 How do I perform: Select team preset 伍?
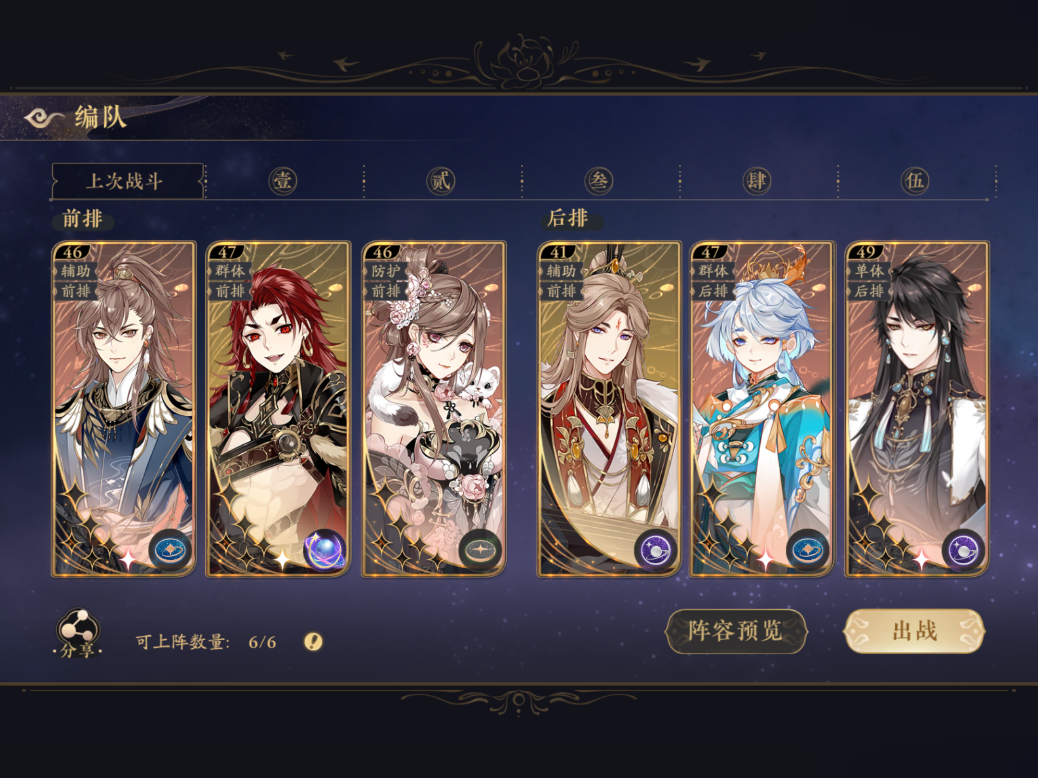(x=915, y=181)
